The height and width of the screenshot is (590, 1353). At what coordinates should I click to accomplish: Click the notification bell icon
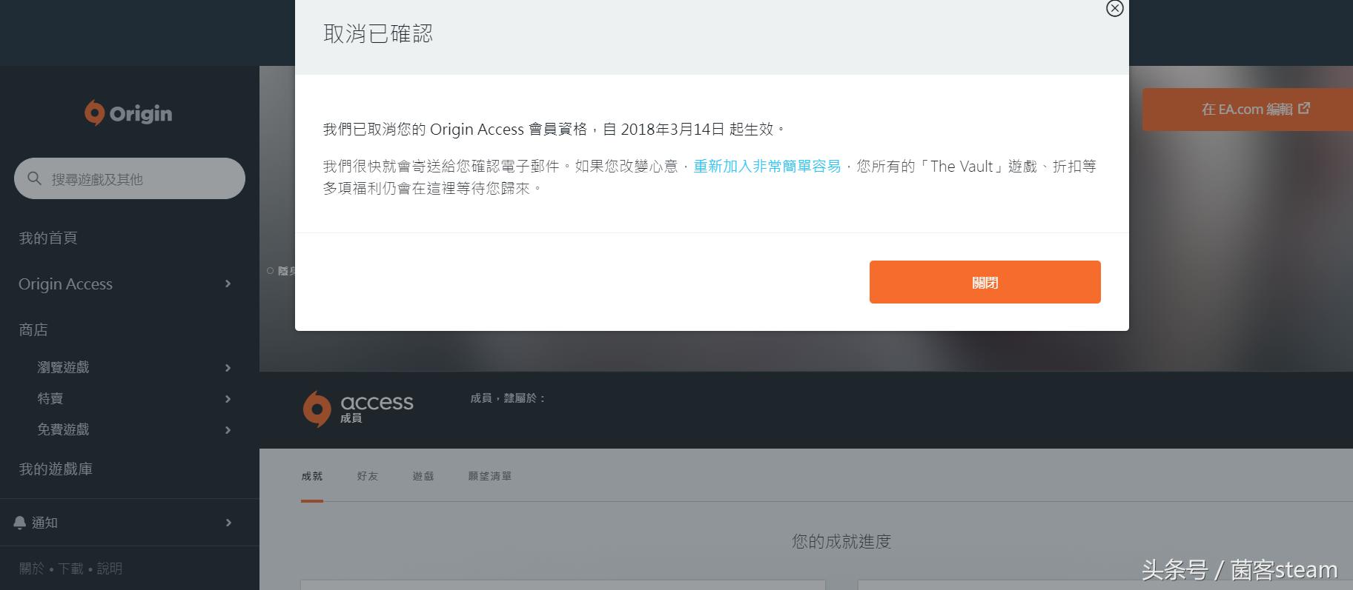coord(20,523)
